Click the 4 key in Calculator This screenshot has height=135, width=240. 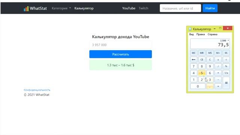193,73
